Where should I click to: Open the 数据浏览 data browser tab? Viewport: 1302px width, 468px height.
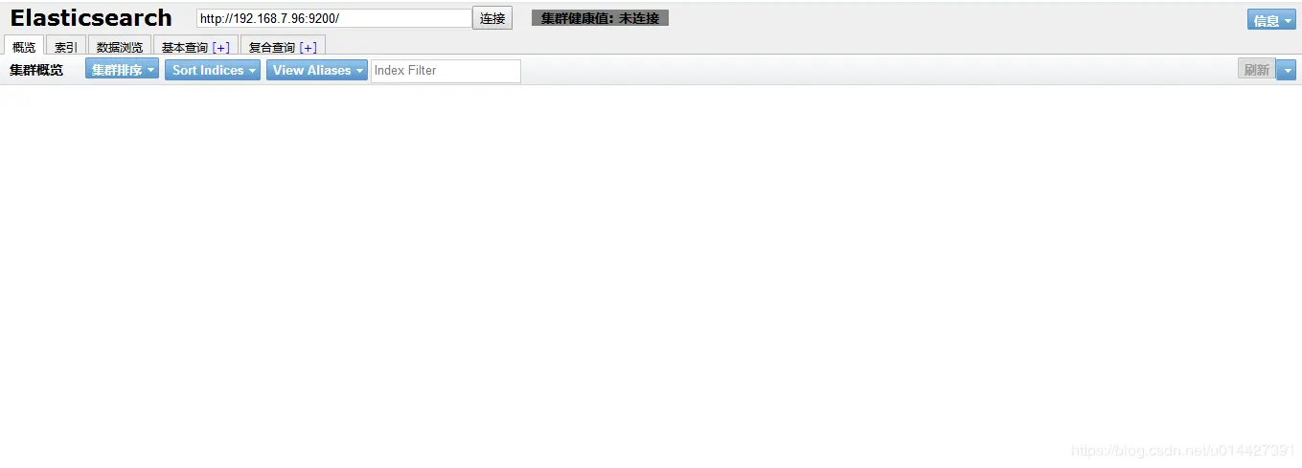click(x=120, y=47)
